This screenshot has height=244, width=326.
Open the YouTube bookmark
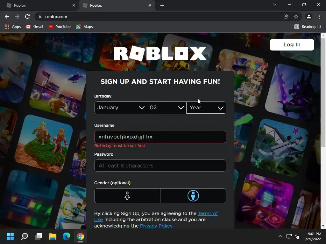pos(60,27)
